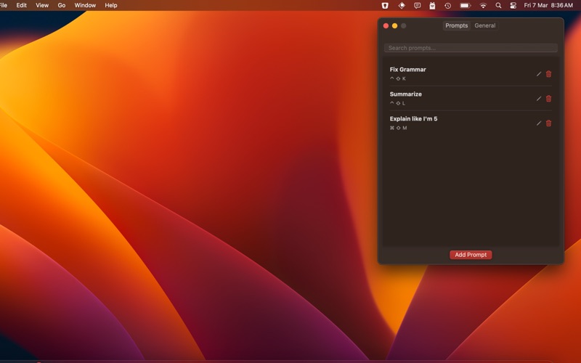581x363 pixels.
Task: Delete the Fix Grammar prompt
Action: [x=549, y=74]
